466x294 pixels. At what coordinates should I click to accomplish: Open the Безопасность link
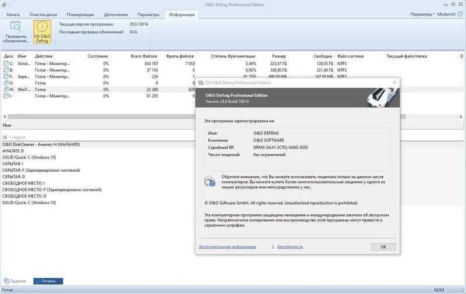(x=290, y=247)
